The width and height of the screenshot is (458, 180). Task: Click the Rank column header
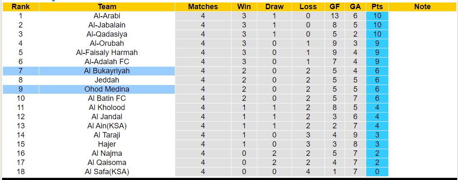click(20, 7)
